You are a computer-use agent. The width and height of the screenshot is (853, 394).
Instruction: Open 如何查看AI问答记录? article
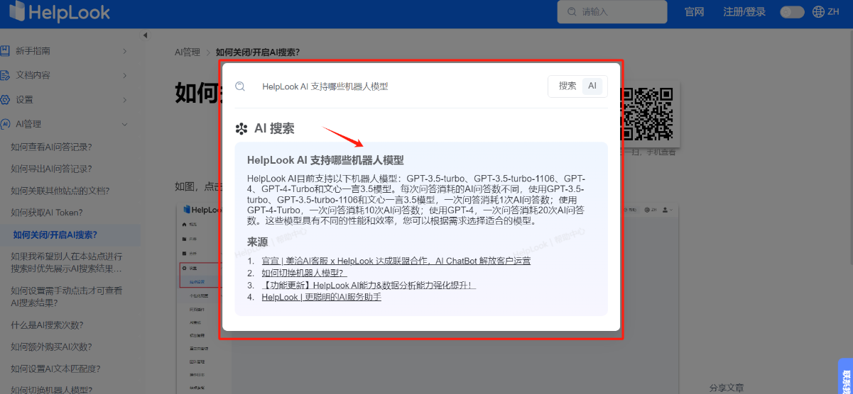[x=51, y=147]
